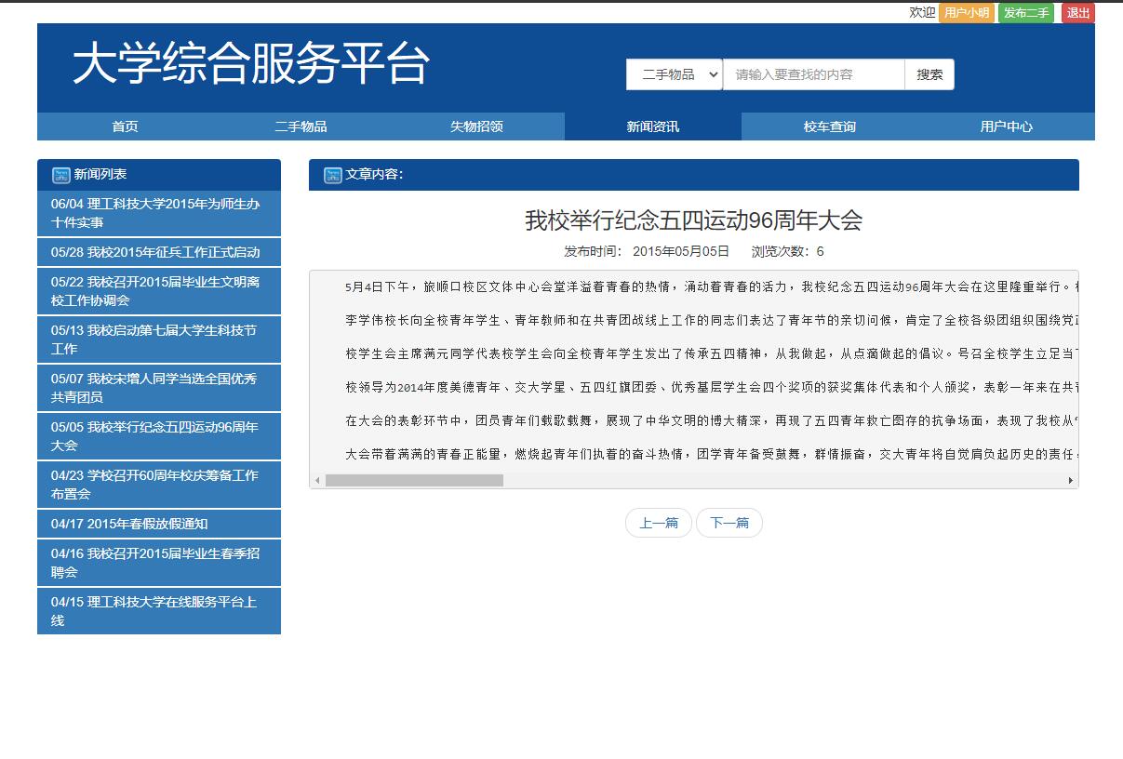
Task: Open the 失物招领 section
Action: [476, 126]
